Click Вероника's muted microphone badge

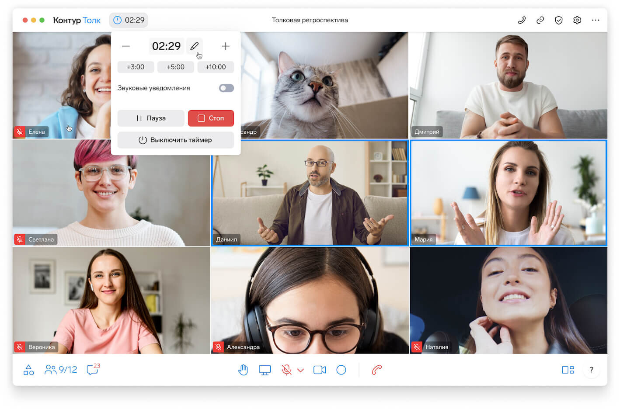click(x=20, y=347)
